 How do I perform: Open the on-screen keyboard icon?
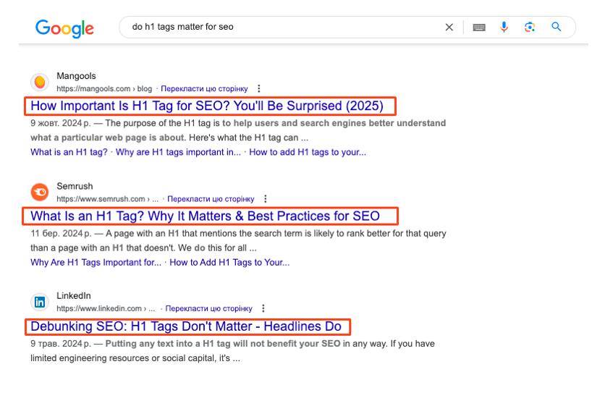point(479,28)
